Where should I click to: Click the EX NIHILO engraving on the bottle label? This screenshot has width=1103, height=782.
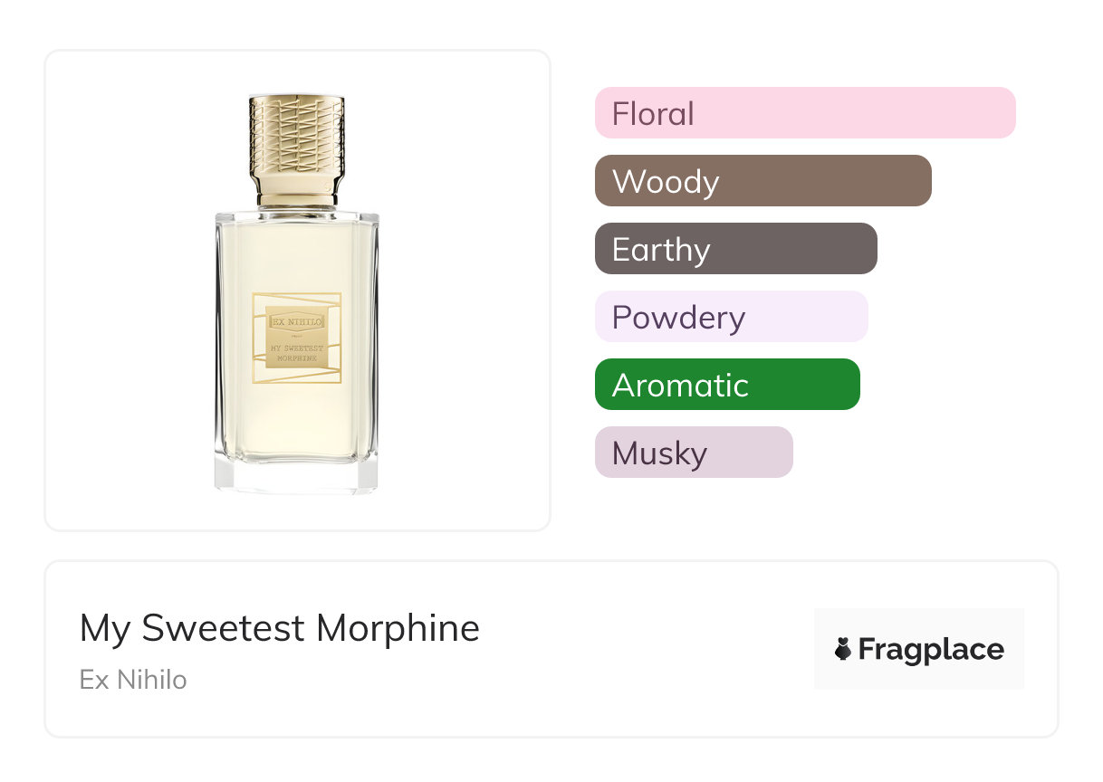296,320
